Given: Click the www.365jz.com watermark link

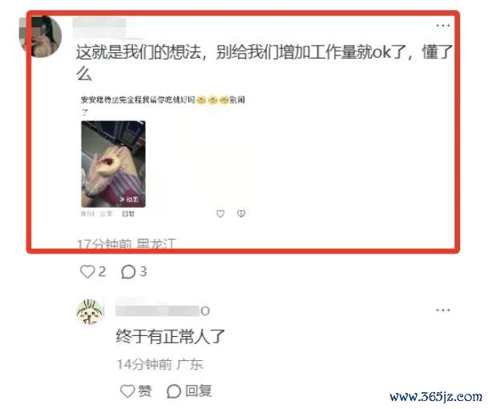Looking at the screenshot, I should click(x=436, y=396).
